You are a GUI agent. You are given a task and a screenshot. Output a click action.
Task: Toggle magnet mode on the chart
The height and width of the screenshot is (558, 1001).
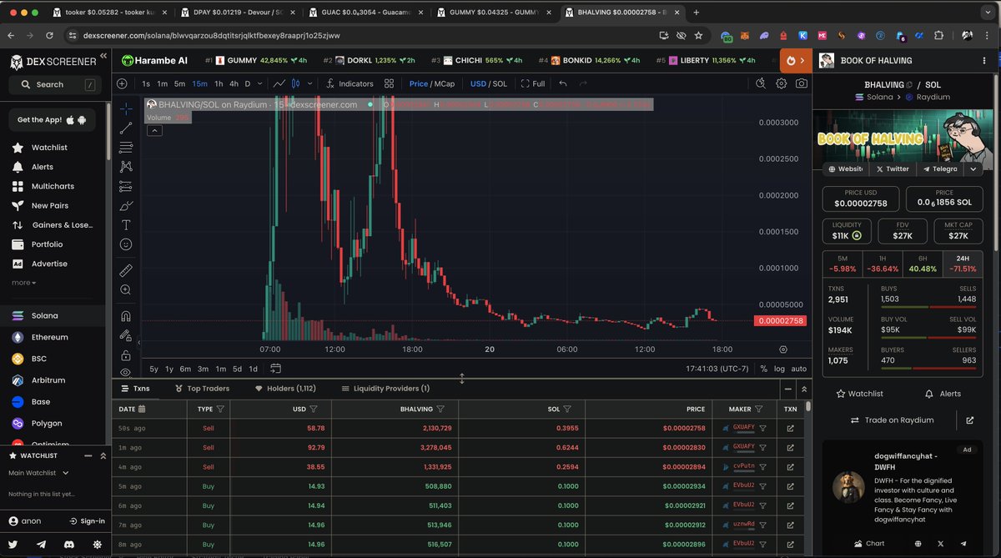[x=126, y=316]
